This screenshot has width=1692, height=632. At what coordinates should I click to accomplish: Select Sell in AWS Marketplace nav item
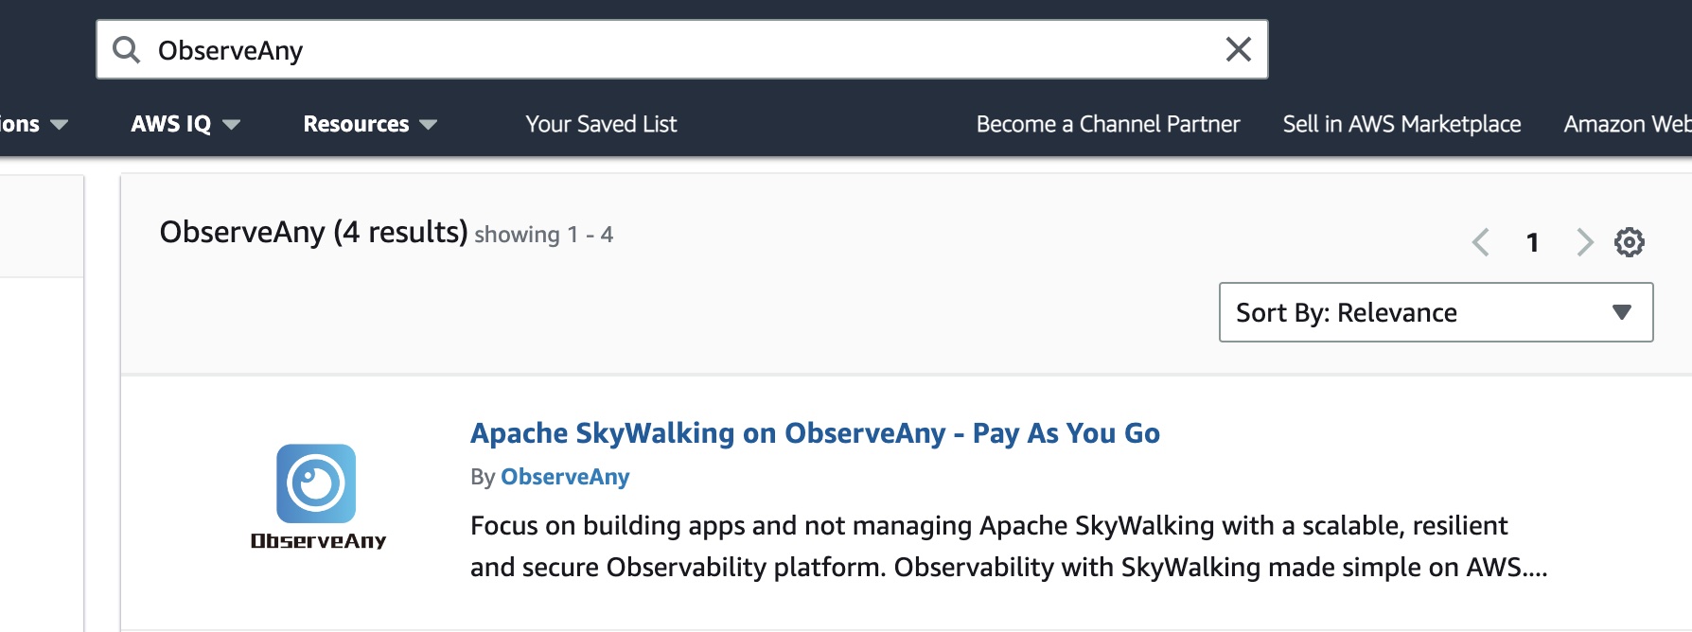[x=1401, y=124]
